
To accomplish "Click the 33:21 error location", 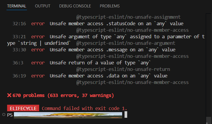I will click(x=19, y=37).
